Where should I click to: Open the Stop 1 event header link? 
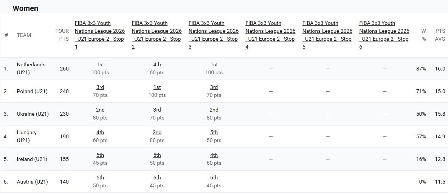(x=100, y=35)
